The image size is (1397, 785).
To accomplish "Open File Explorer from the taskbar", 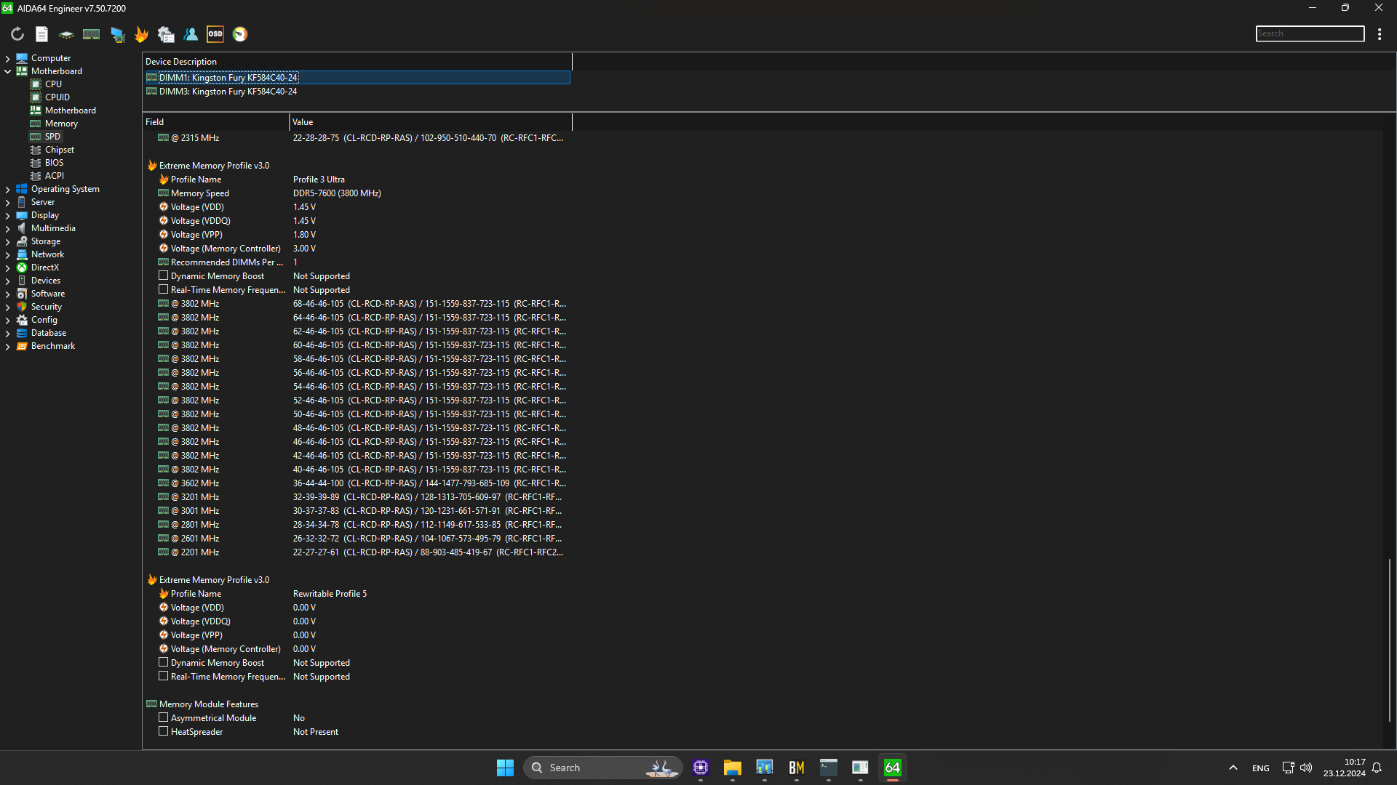I will 732,768.
